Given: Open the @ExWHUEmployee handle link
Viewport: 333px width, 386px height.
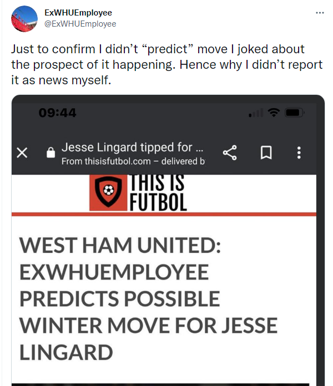Looking at the screenshot, I should point(80,24).
